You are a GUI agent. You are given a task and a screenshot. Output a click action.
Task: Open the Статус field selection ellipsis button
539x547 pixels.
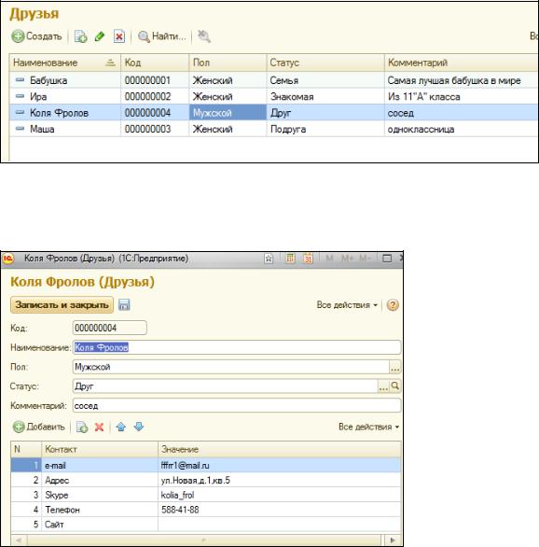coord(383,386)
